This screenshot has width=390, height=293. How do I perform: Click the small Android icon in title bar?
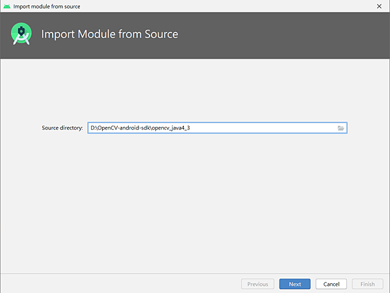(6, 6)
